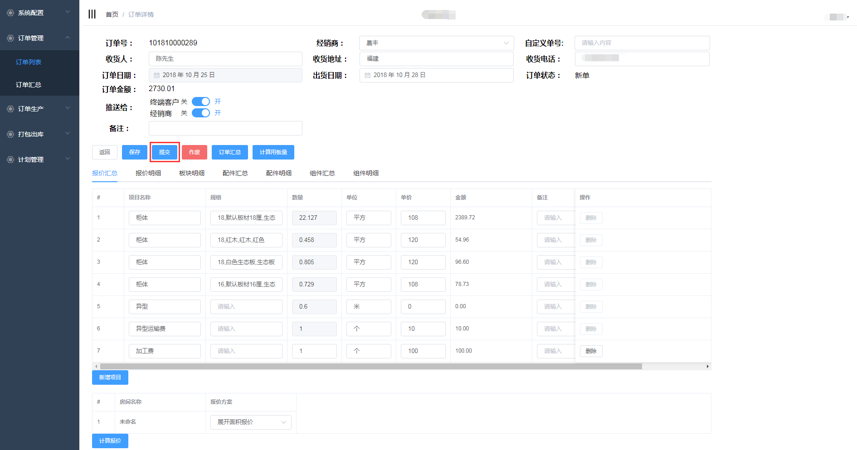
Task: Expand the 系统配置 menu chevron
Action: coord(68,12)
